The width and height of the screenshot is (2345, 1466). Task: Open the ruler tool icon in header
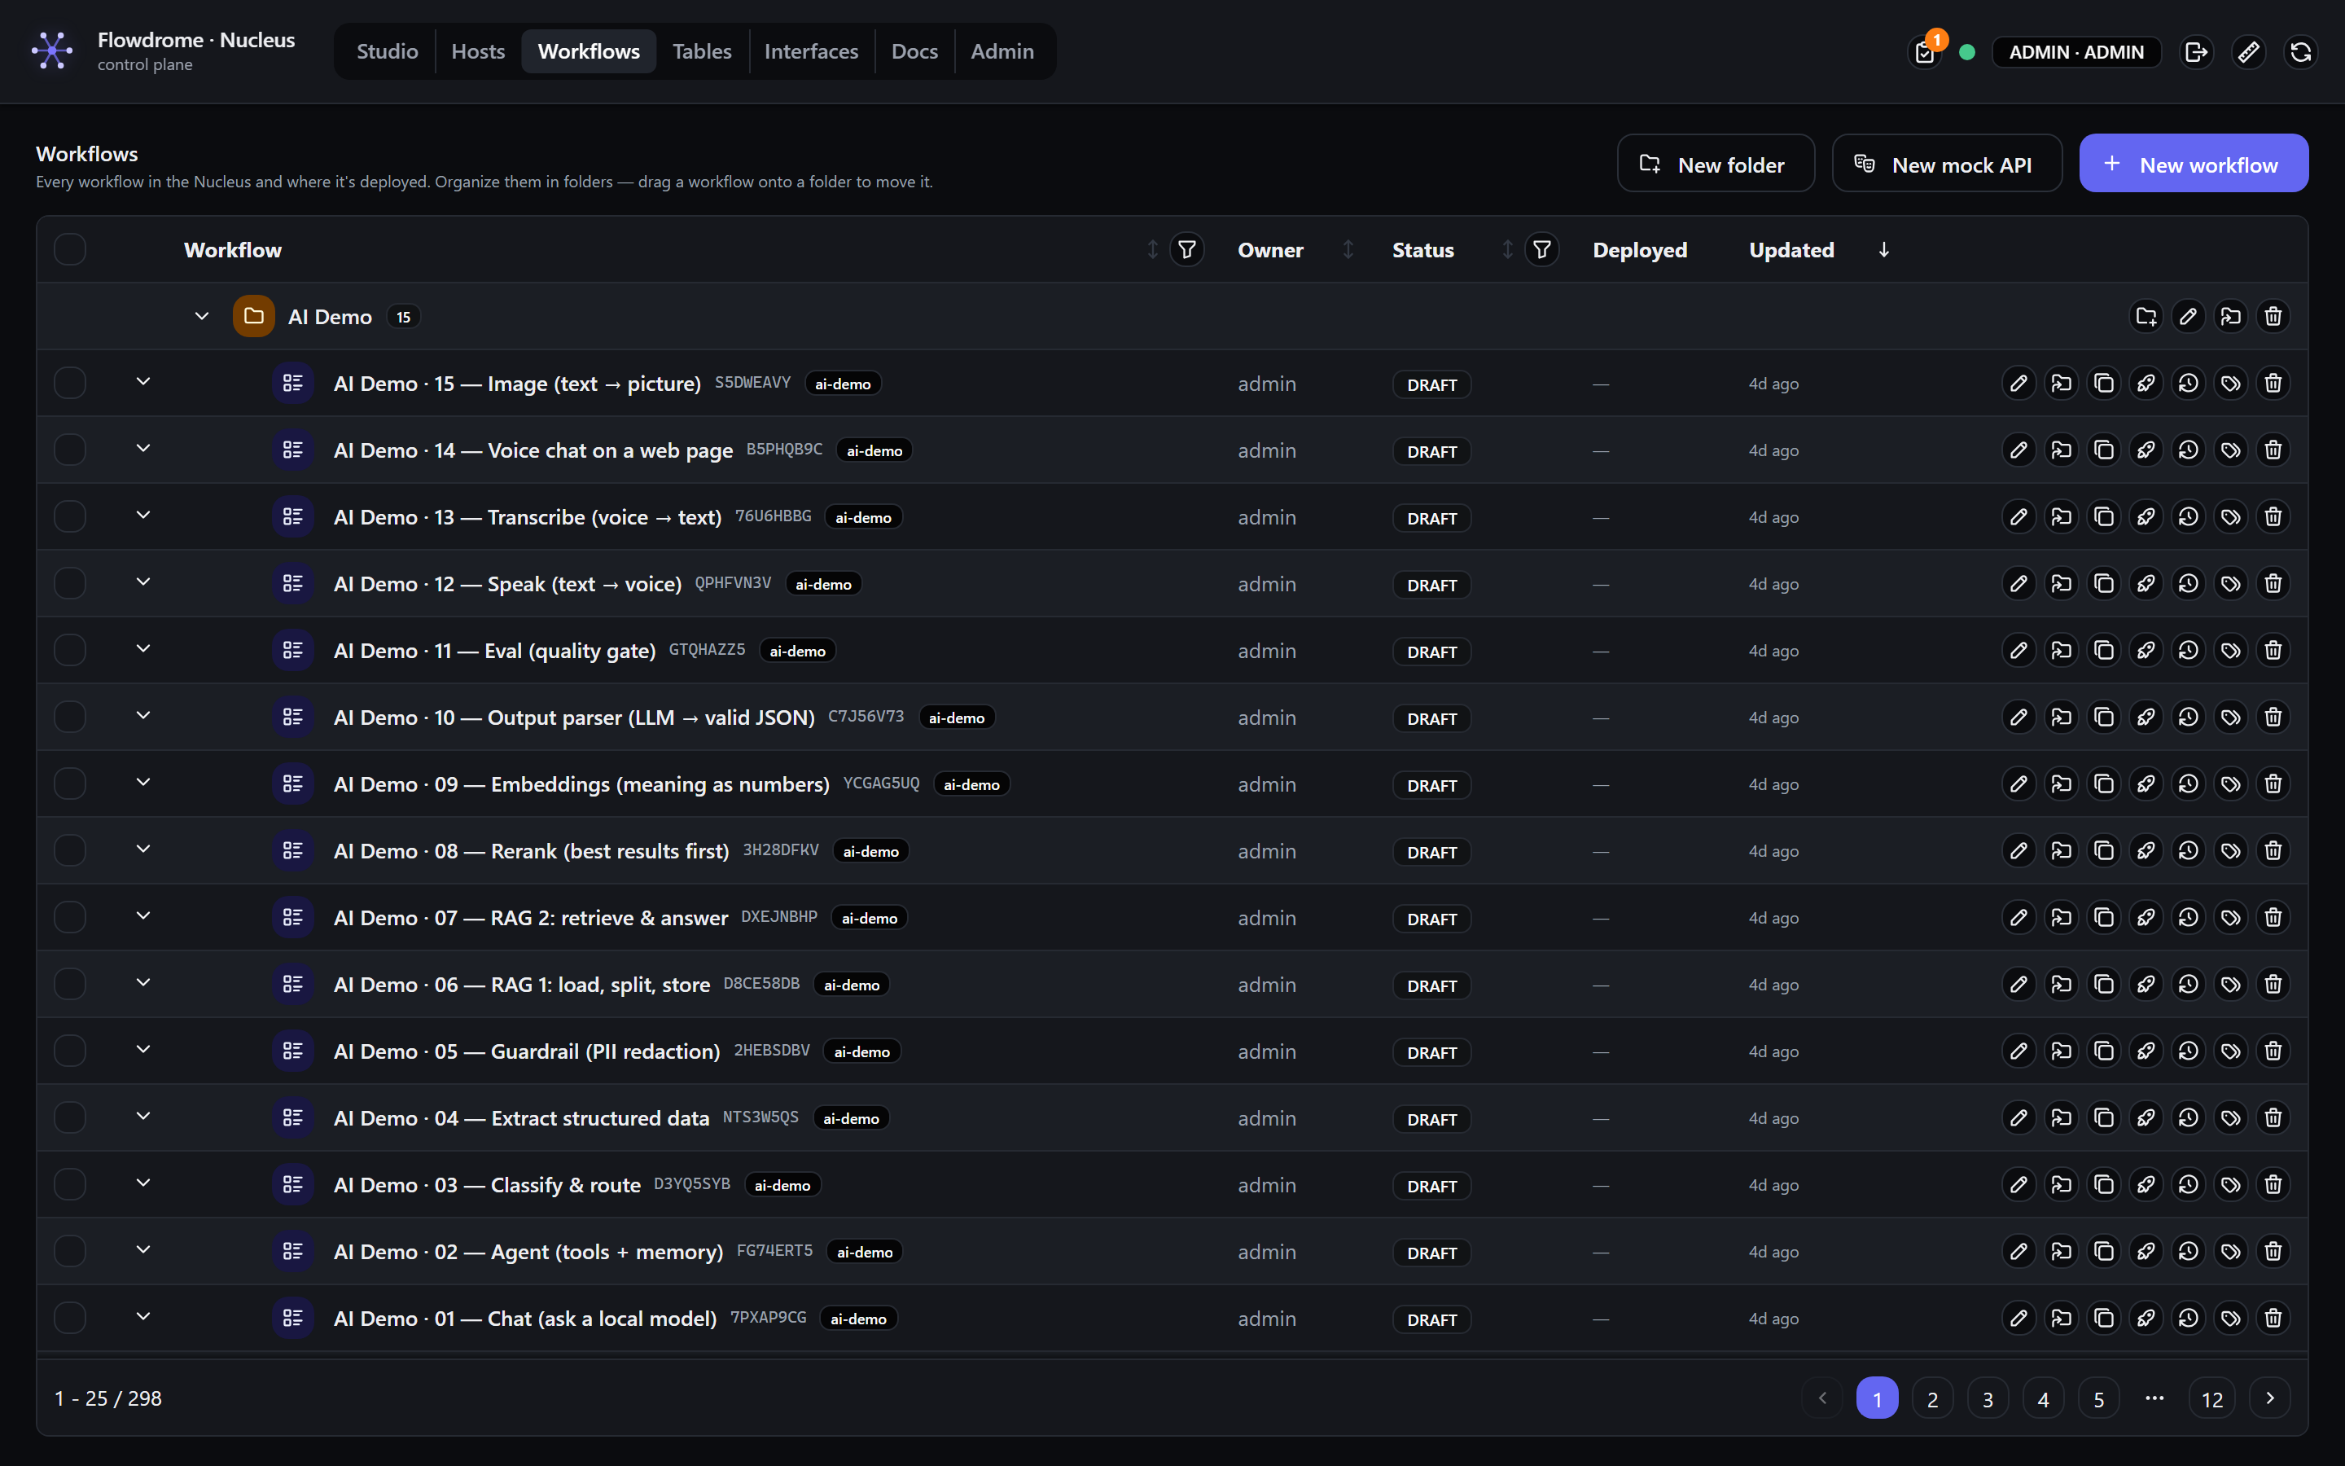click(x=2249, y=51)
